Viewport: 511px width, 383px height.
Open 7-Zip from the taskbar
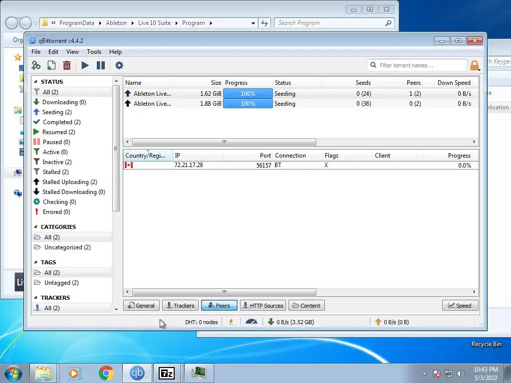click(x=167, y=373)
